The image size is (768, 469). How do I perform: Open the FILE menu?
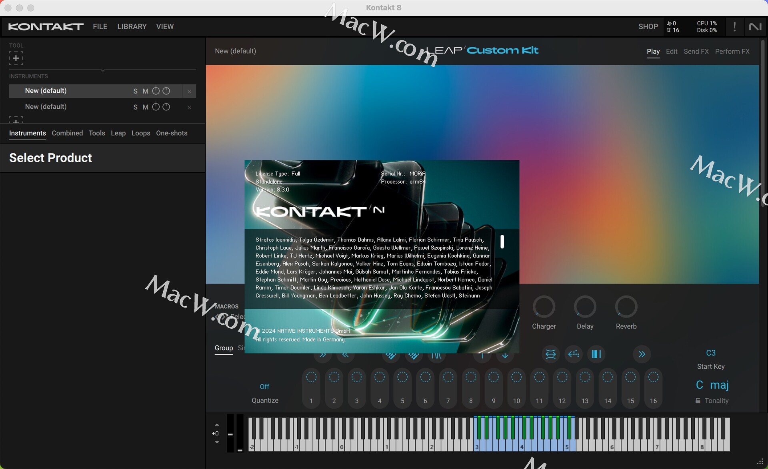point(100,27)
